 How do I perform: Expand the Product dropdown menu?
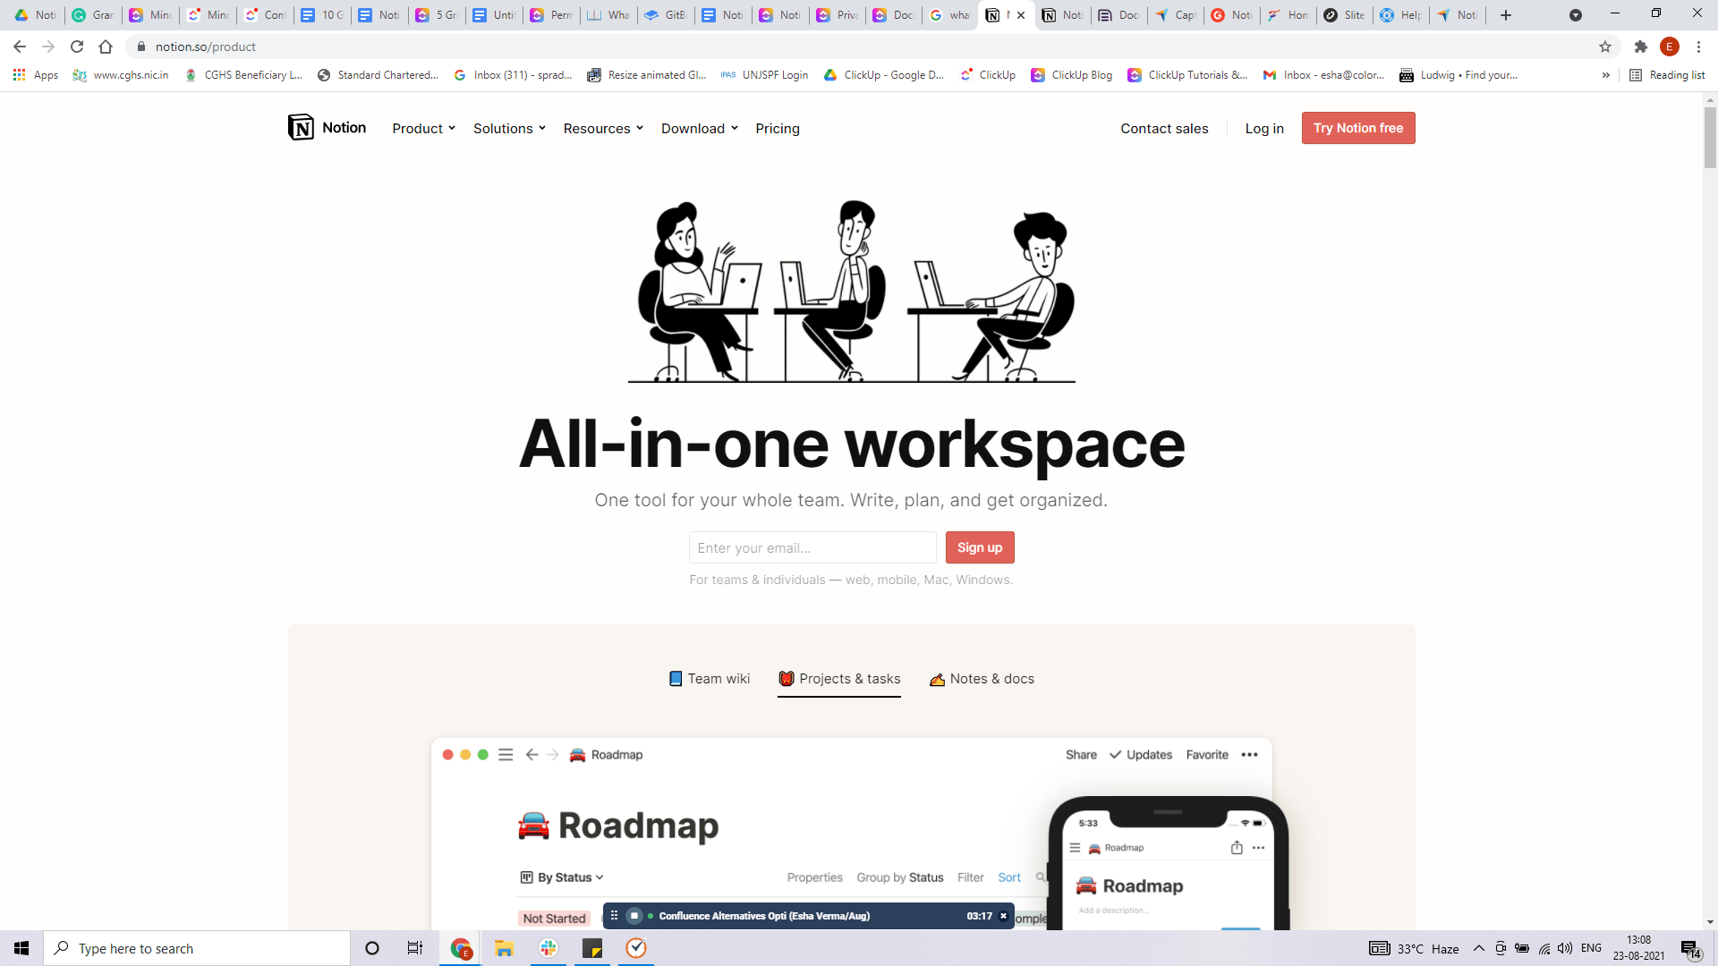tap(423, 129)
